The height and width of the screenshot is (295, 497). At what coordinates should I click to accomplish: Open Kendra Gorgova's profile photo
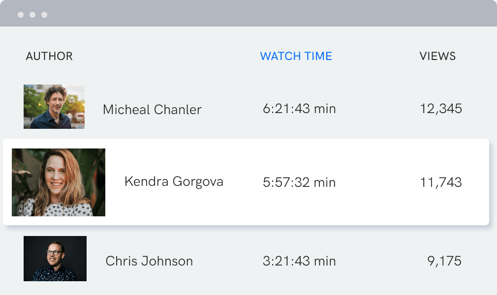[x=59, y=182]
